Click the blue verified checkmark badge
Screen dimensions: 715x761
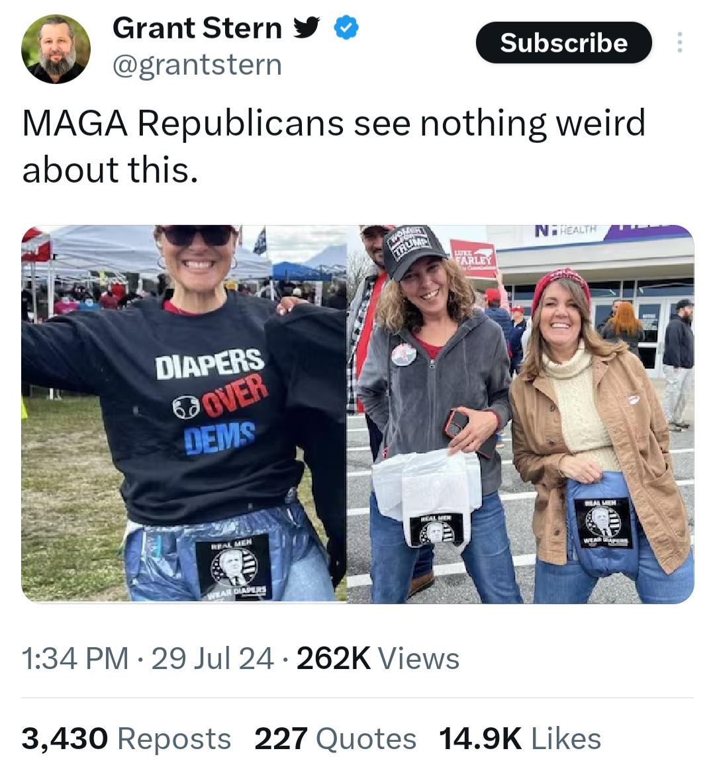pyautogui.click(x=346, y=28)
